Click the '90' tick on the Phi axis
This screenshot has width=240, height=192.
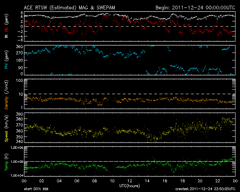[21, 67]
